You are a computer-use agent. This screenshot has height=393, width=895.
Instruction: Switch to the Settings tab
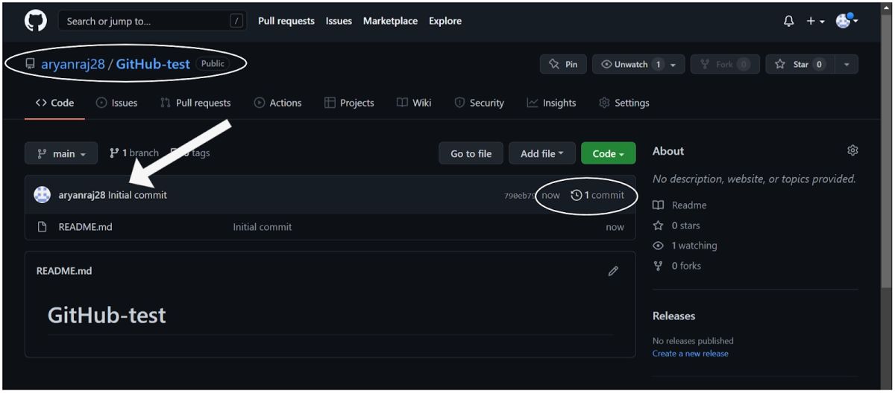click(x=624, y=103)
